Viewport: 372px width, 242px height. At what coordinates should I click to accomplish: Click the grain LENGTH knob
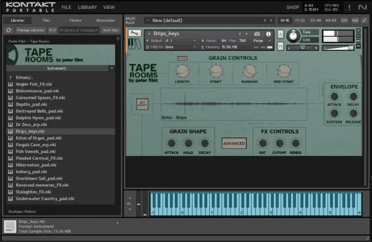[x=182, y=71]
